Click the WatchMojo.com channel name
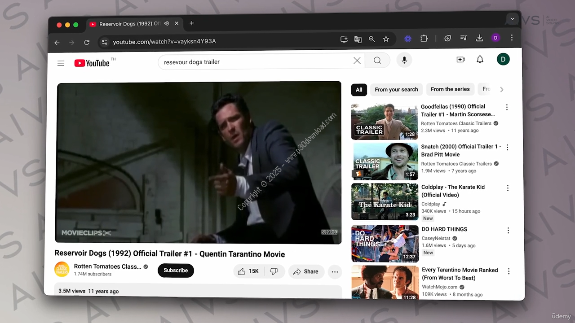The width and height of the screenshot is (575, 323). [440, 287]
